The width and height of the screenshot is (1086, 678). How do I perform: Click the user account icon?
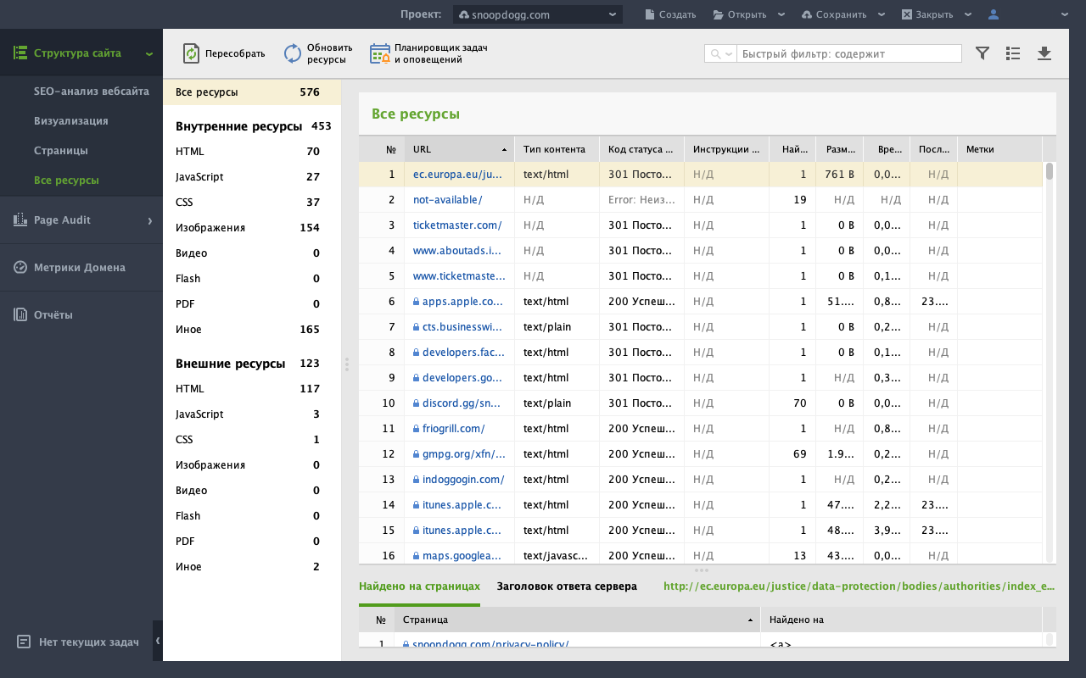994,14
